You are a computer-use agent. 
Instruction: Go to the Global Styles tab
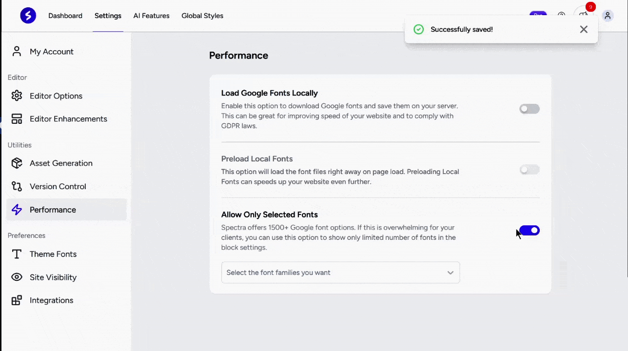click(202, 16)
